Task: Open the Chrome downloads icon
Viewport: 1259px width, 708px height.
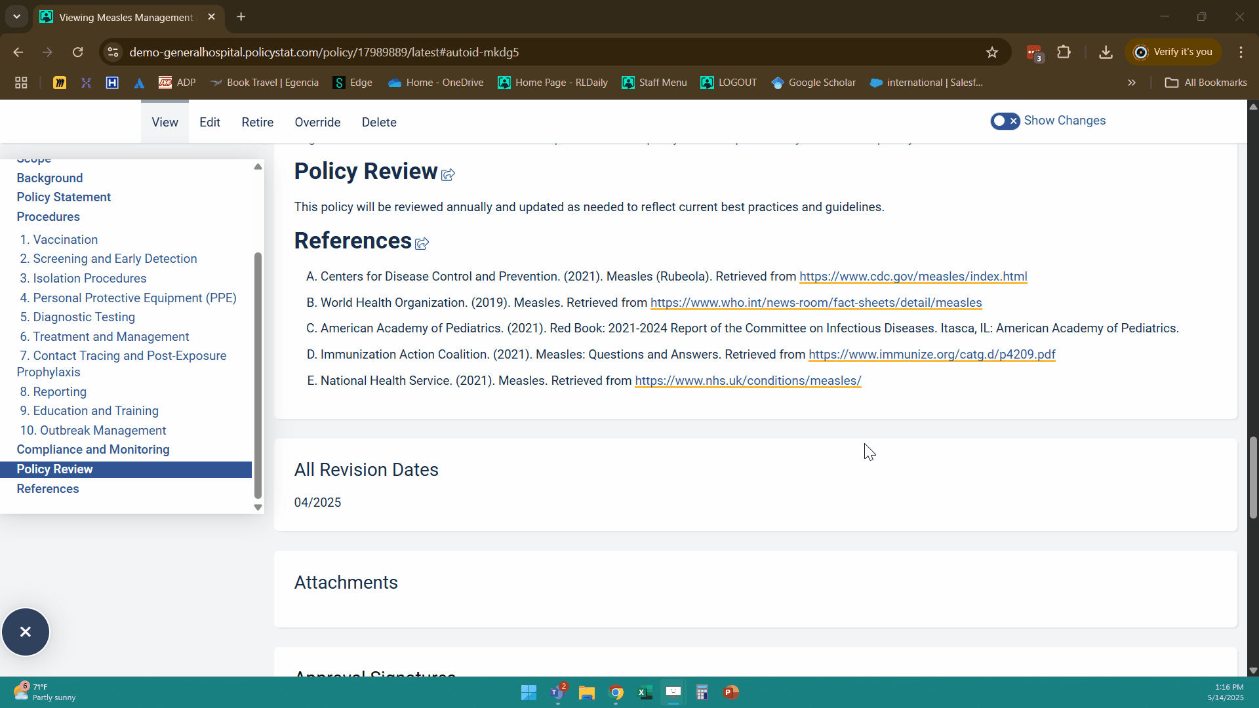Action: tap(1106, 52)
